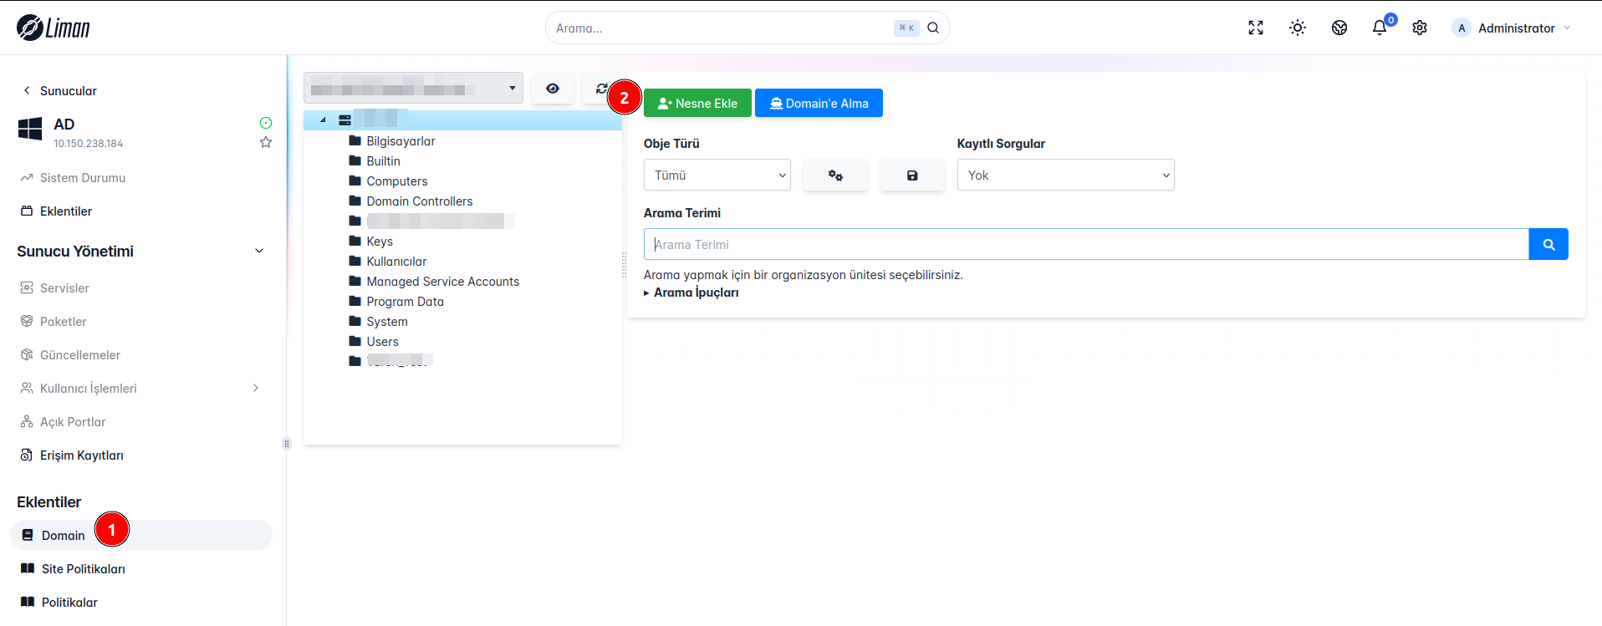
Task: Click the Windows logo for AD server
Action: tap(30, 128)
